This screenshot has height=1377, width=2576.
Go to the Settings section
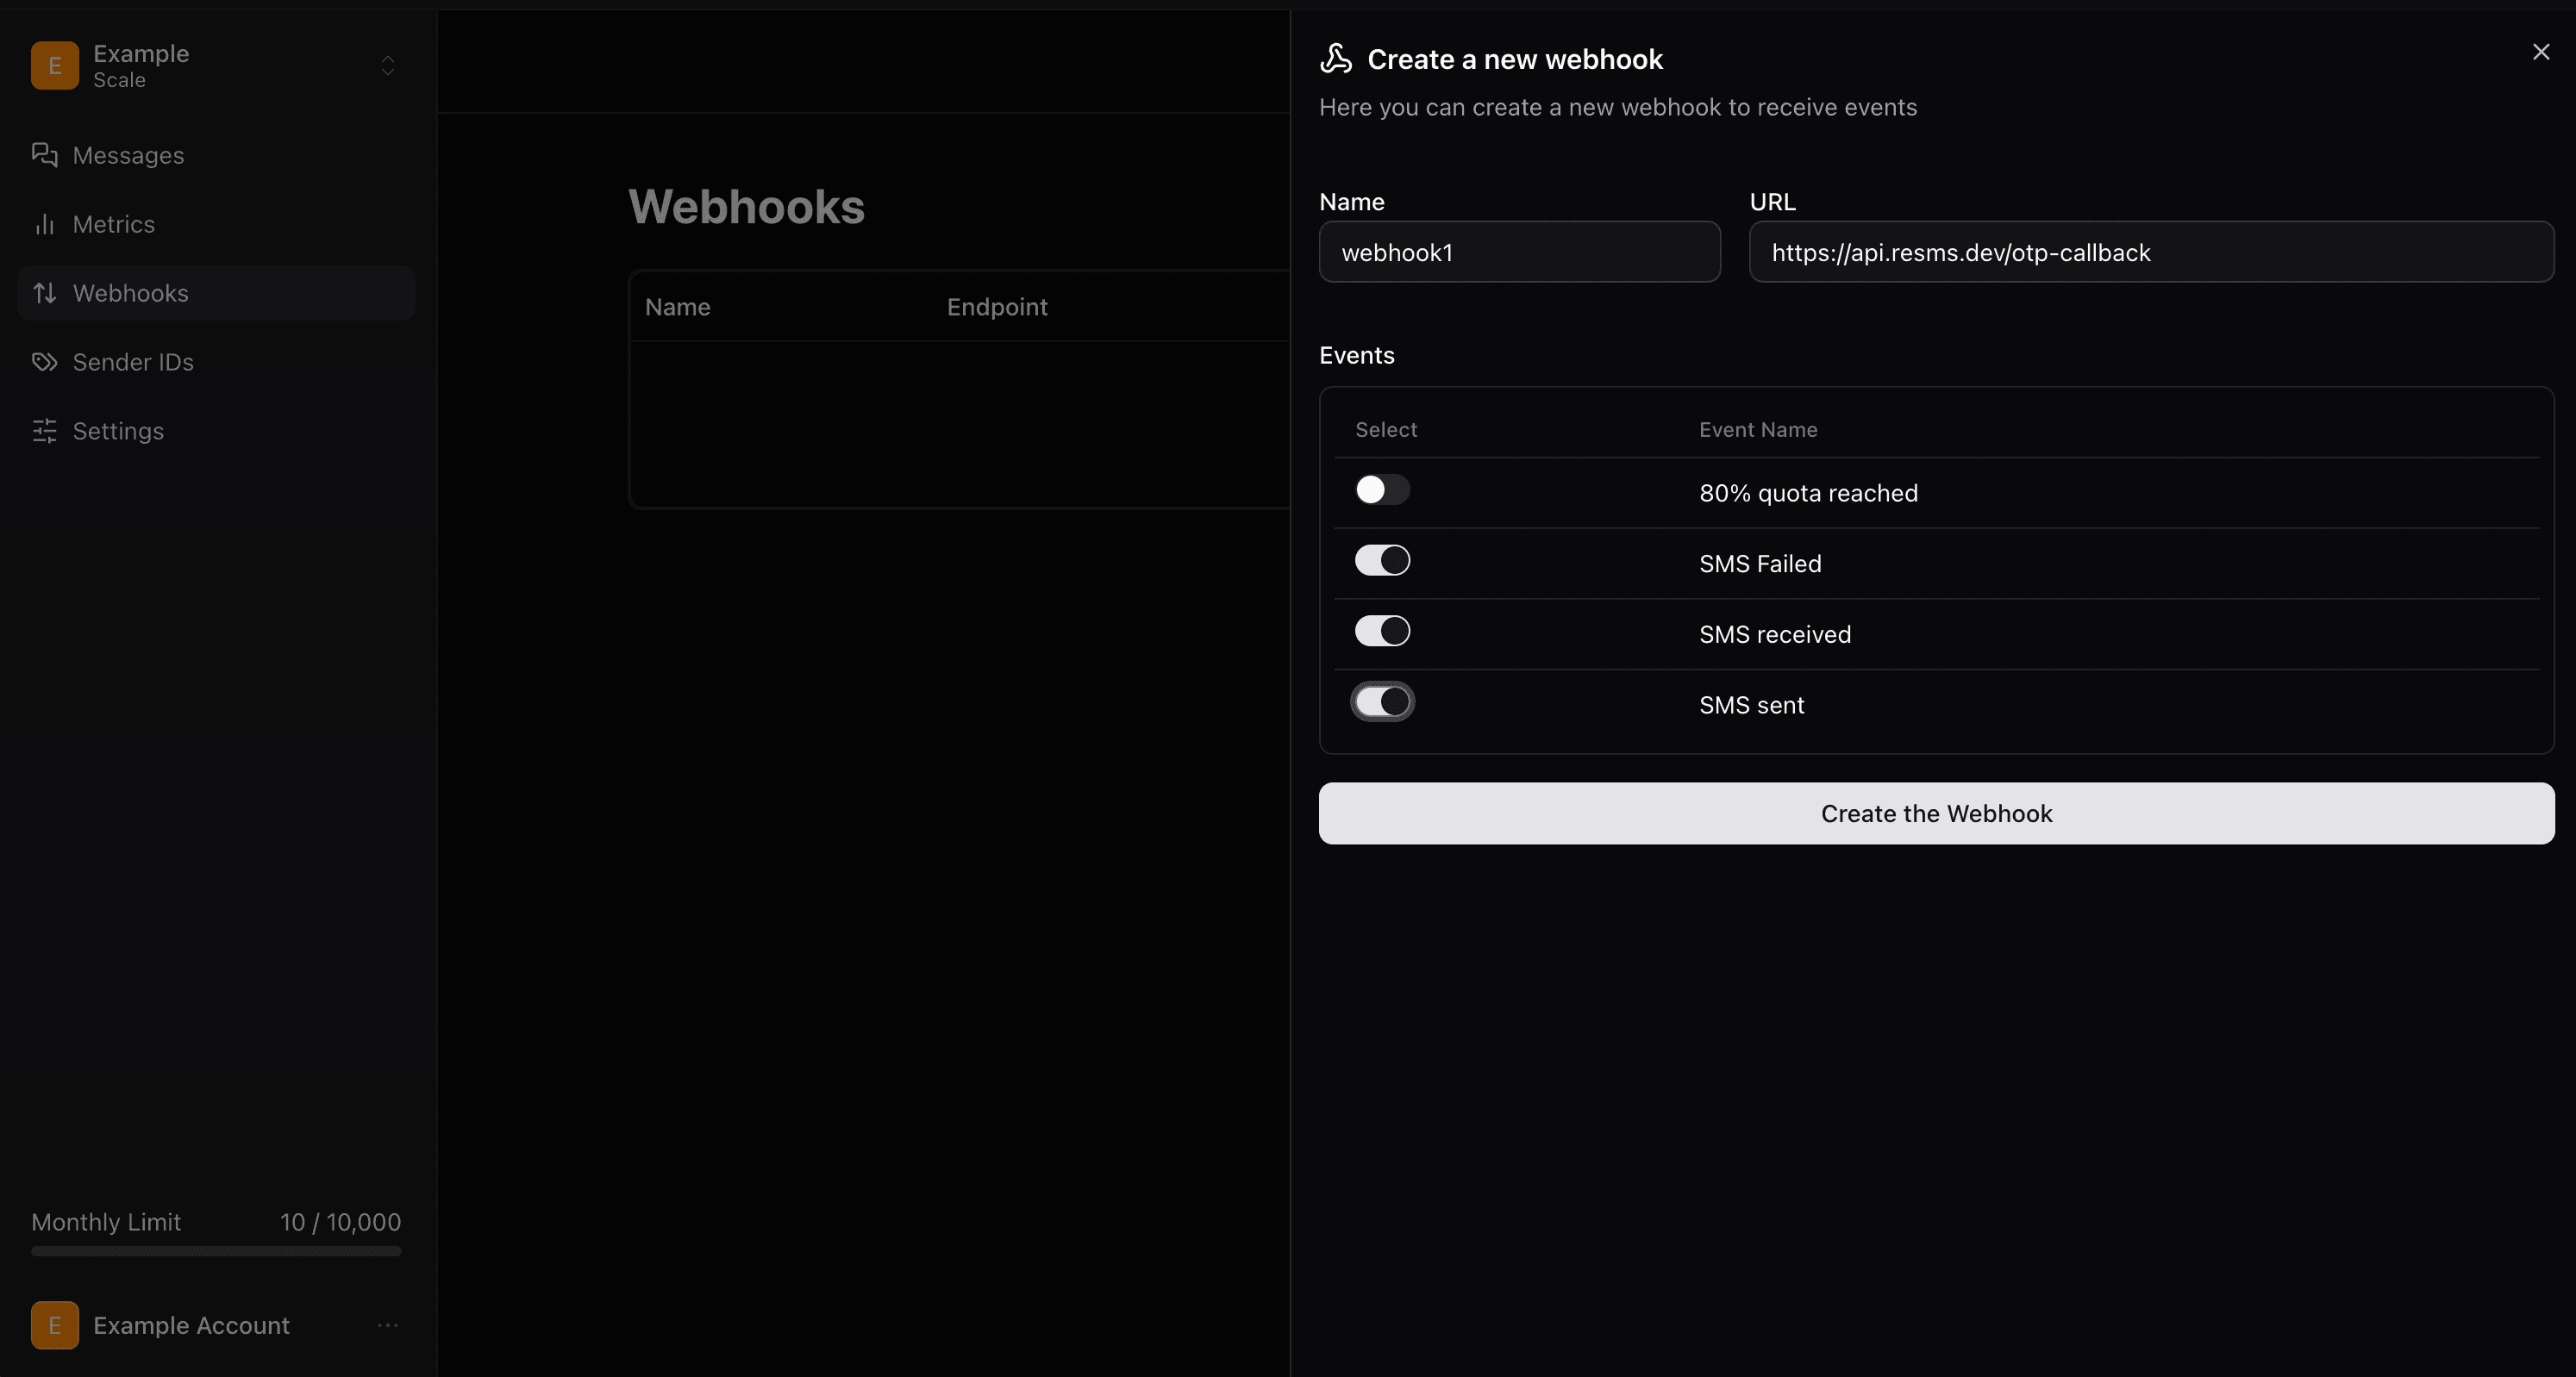[x=118, y=431]
